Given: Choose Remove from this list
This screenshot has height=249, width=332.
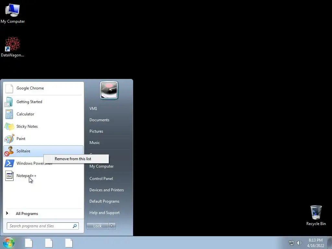Looking at the screenshot, I should click(x=76, y=159).
